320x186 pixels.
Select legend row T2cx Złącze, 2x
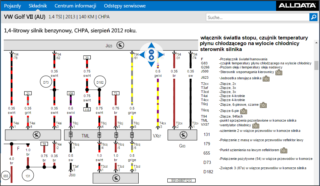click(218, 84)
